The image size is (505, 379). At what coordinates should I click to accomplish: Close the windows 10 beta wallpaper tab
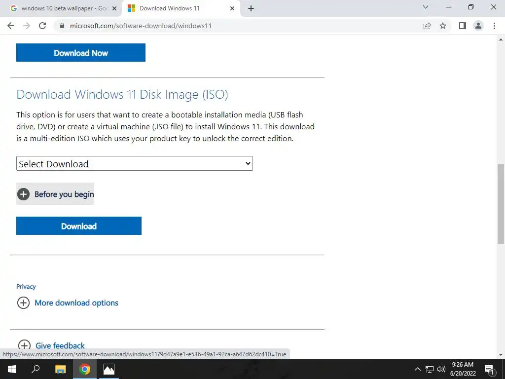pyautogui.click(x=114, y=8)
